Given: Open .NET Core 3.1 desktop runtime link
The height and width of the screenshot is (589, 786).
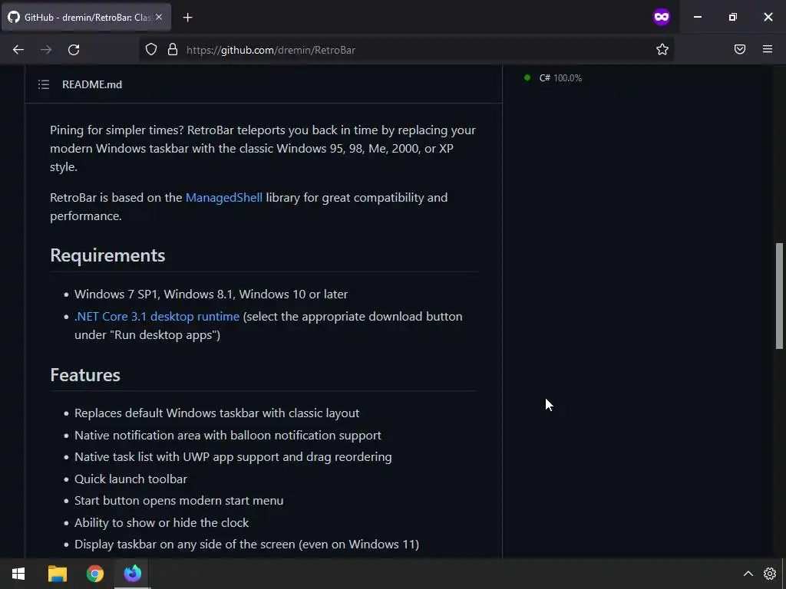Looking at the screenshot, I should [157, 317].
